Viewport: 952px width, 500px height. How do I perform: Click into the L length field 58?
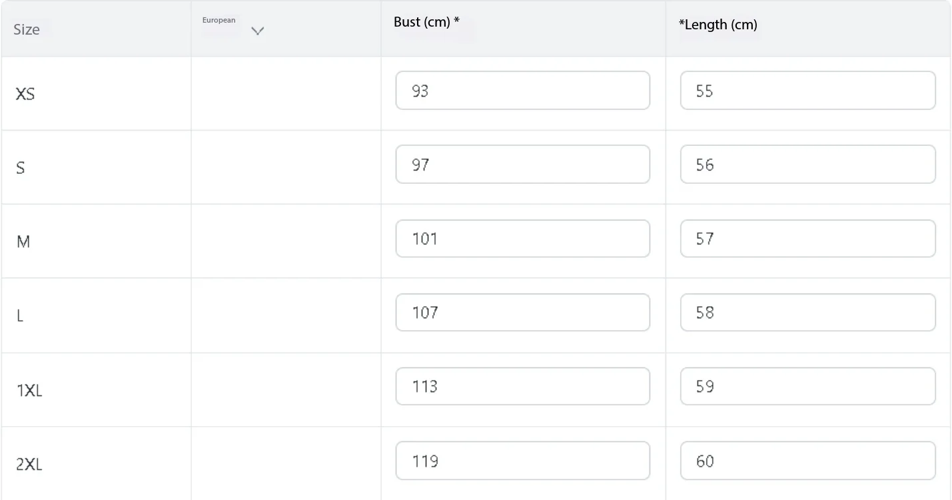pyautogui.click(x=807, y=312)
